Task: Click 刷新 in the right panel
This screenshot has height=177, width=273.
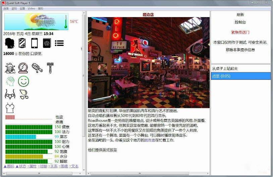Action: tap(240, 15)
